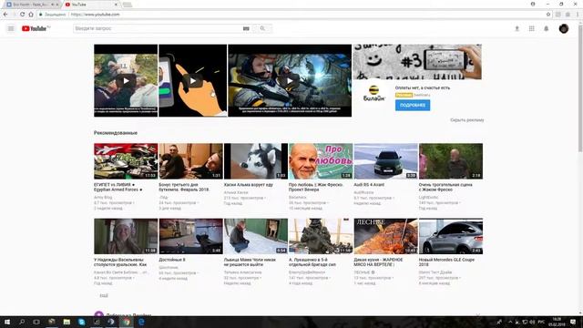Open the account avatar menu
This screenshot has height=328, width=583.
point(564,28)
